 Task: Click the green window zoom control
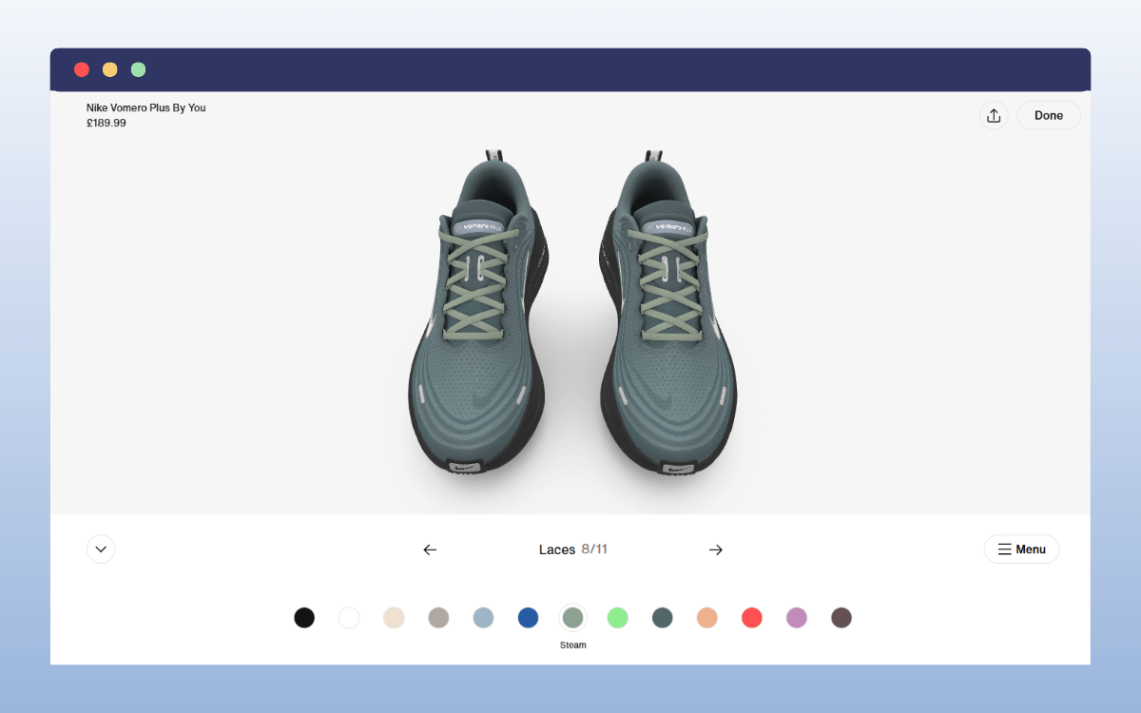point(138,68)
